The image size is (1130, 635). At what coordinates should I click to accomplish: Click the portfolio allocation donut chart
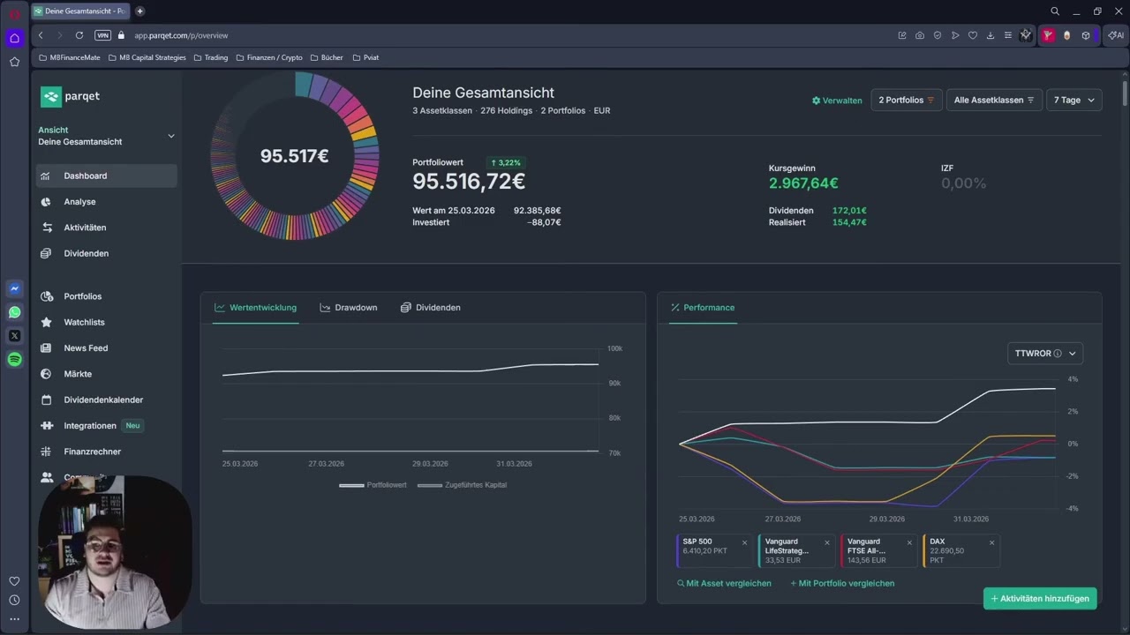(x=295, y=156)
